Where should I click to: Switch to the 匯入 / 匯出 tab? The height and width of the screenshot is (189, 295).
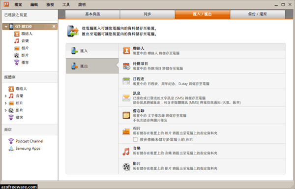coord(203,14)
